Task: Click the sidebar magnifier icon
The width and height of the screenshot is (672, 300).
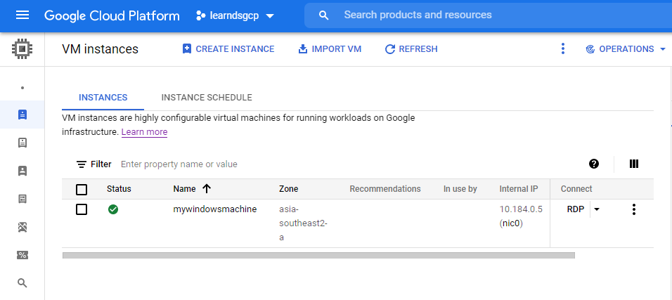Action: click(22, 283)
